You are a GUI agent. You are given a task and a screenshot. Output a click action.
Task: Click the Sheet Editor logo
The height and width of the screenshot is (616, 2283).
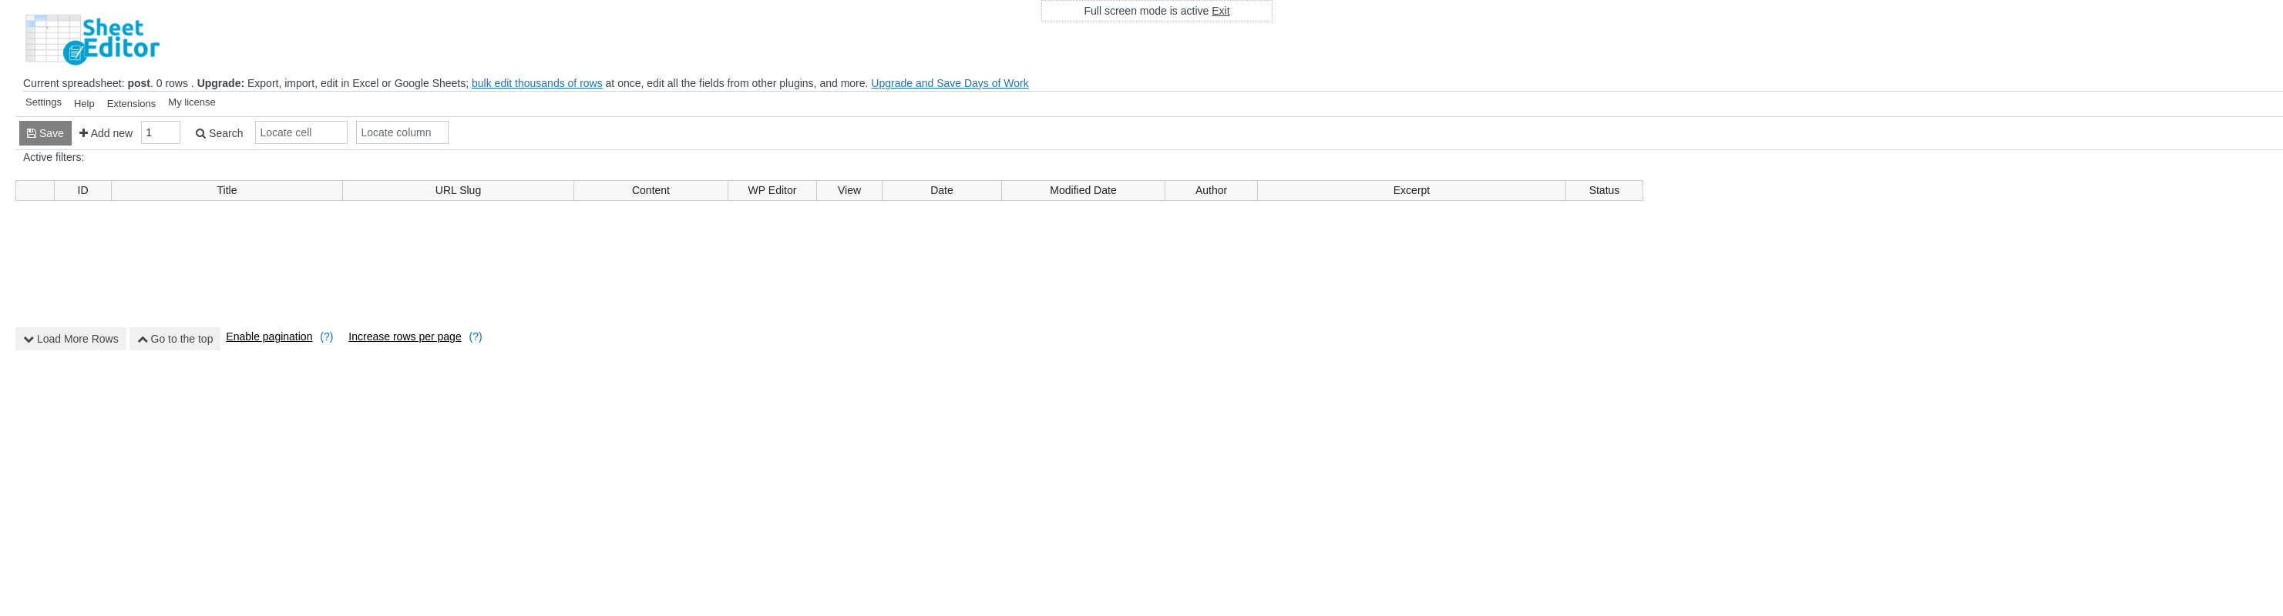pos(92,39)
